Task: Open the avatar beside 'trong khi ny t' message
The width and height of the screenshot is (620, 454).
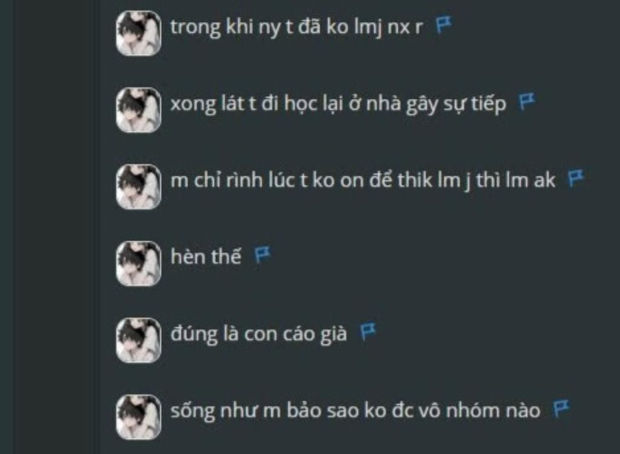Action: click(x=139, y=33)
